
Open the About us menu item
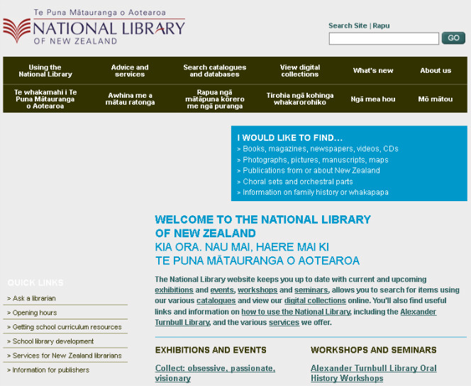(436, 71)
